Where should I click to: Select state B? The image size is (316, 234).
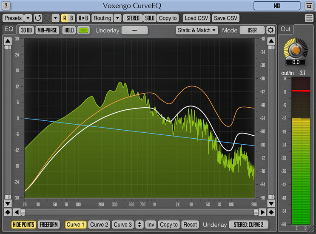click(x=71, y=18)
